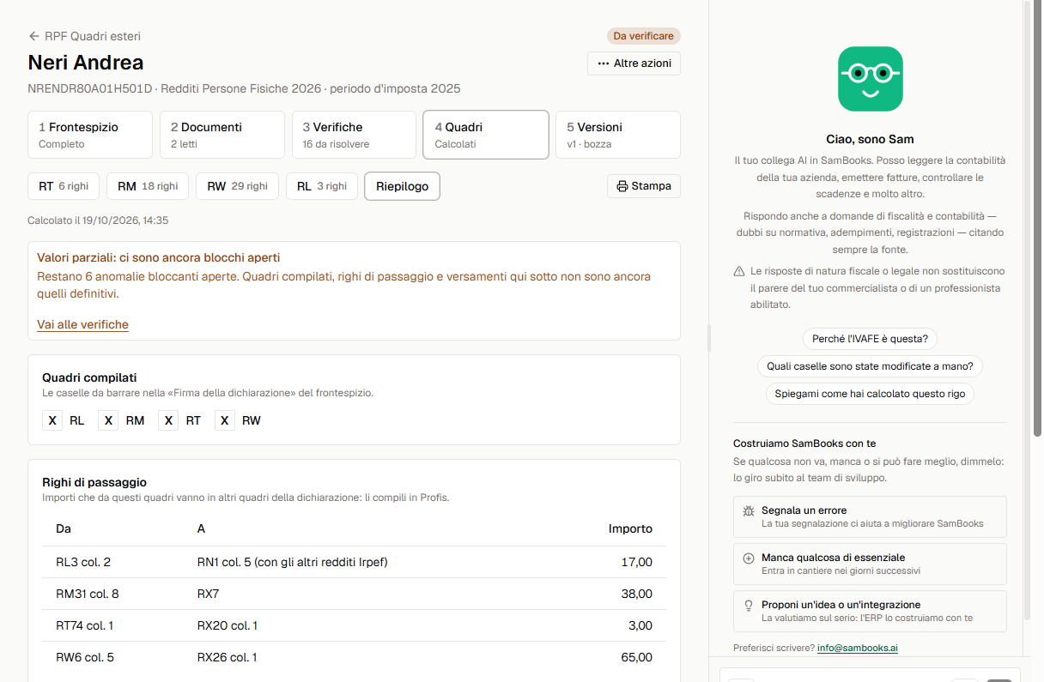
Task: Click 'Calcolato il 19/10/2026, 14:35' timestamp
Action: [98, 220]
